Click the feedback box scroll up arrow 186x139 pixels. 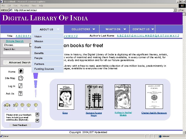[x=37, y=114]
